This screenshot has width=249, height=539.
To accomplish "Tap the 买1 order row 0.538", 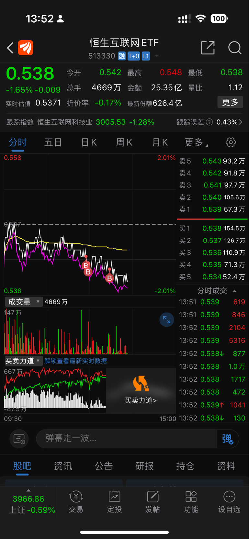I will click(x=212, y=229).
